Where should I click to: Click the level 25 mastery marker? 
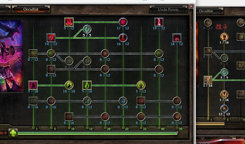point(127,129)
